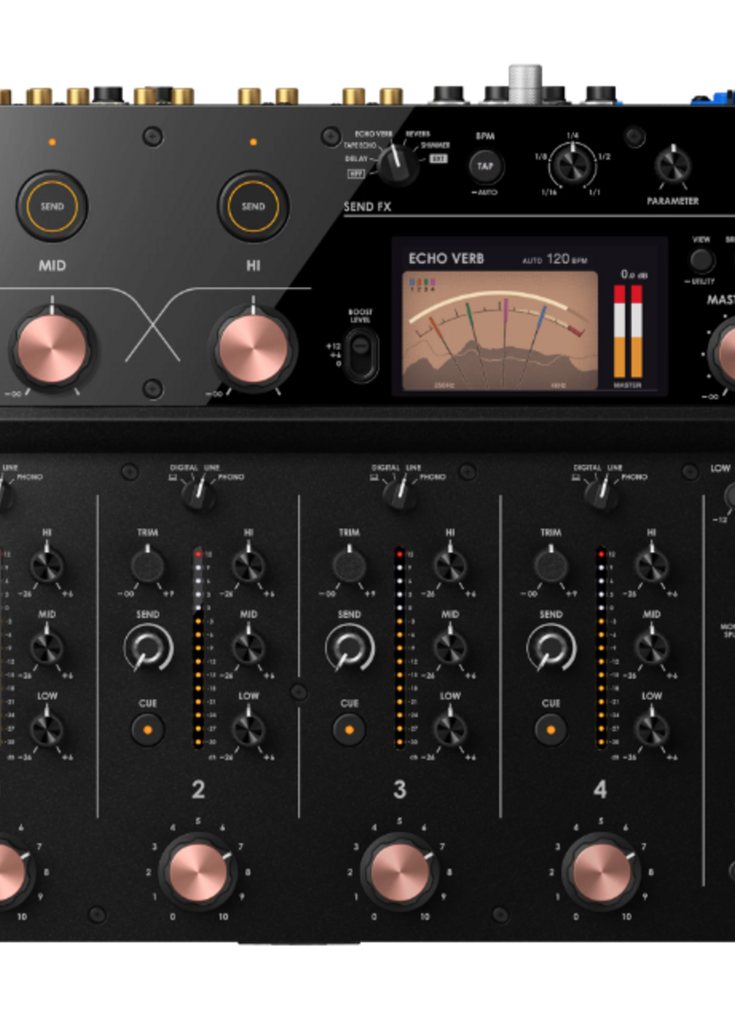Click the channel number 4 label
The image size is (735, 1030).
coord(600,790)
